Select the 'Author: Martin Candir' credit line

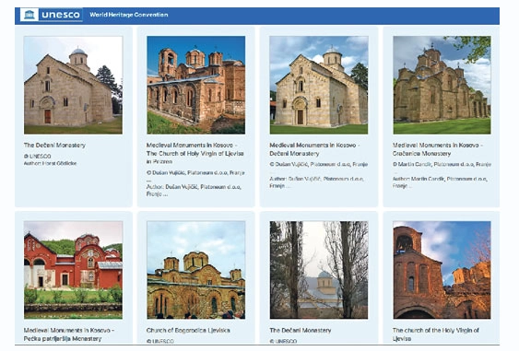(440, 182)
